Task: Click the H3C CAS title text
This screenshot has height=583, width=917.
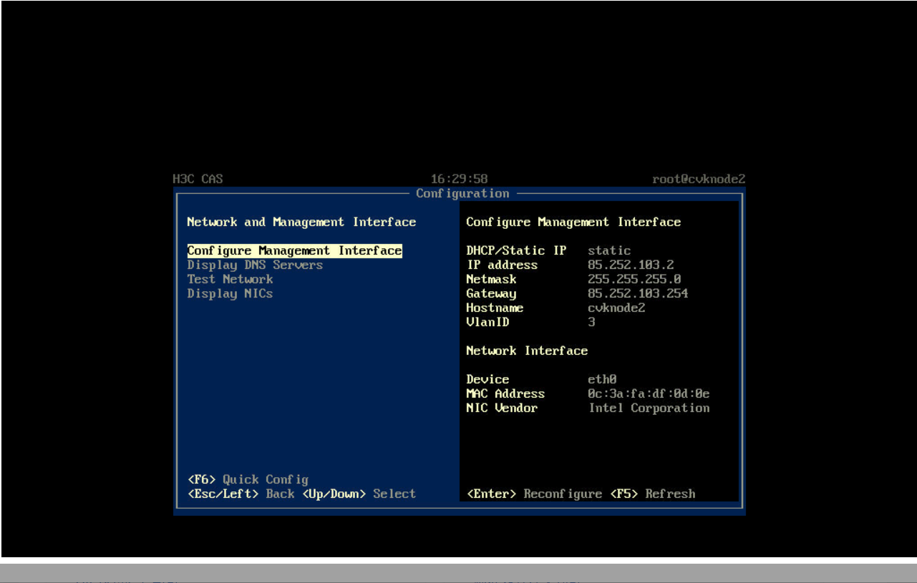Action: pos(198,180)
